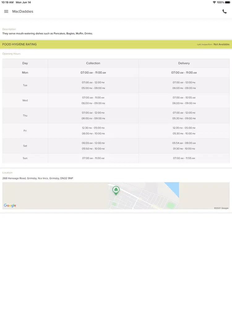Screen dimensions: 232x309
Task: Check battery indicator icon
Action: pyautogui.click(x=228, y=2)
